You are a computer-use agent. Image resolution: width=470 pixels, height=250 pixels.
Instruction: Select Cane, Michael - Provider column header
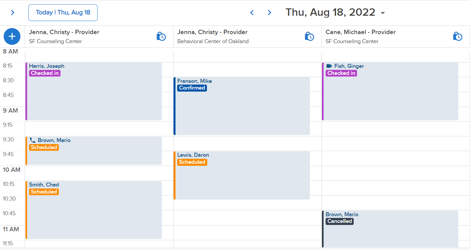coord(361,32)
